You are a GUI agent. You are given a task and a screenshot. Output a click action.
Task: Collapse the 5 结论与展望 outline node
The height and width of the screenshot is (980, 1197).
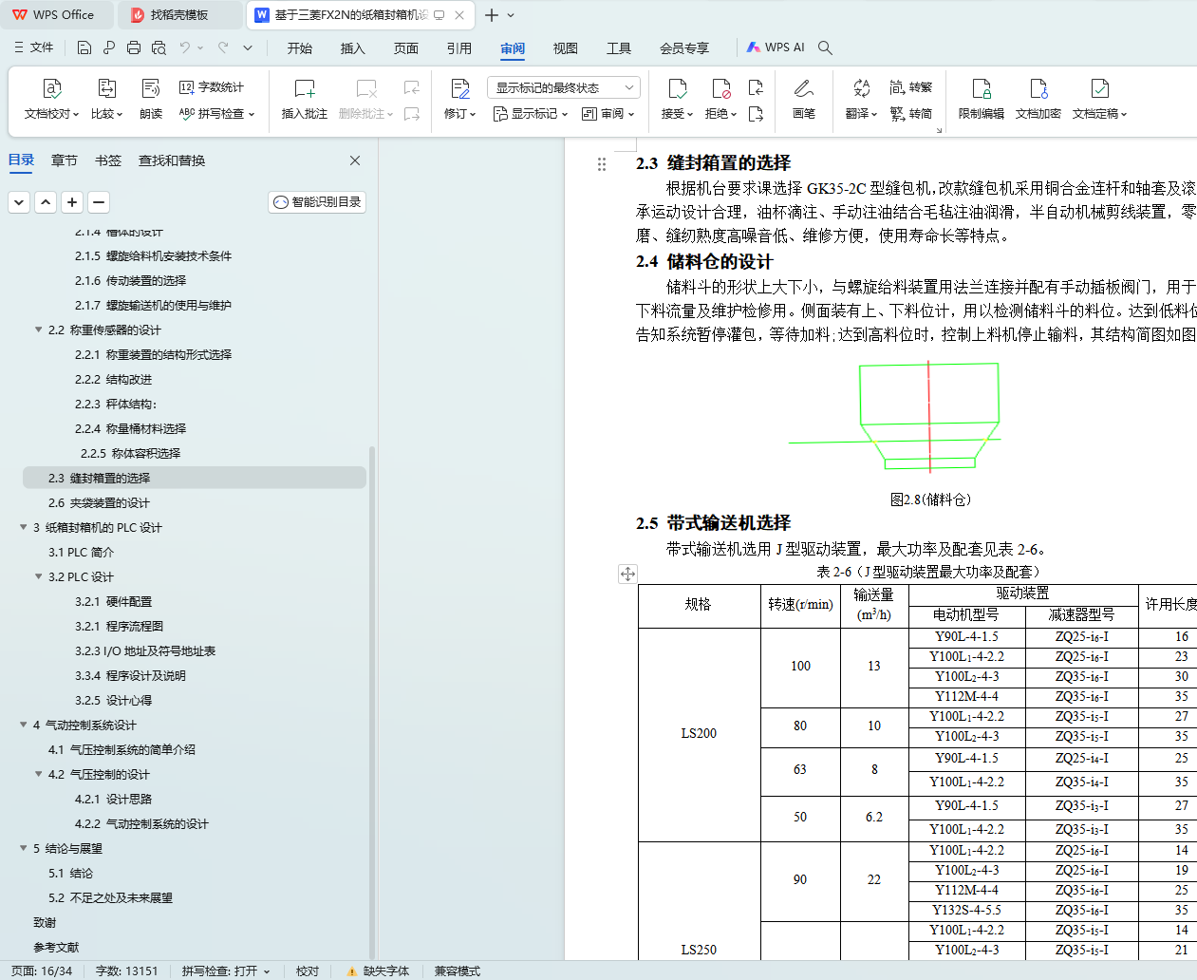pos(24,848)
